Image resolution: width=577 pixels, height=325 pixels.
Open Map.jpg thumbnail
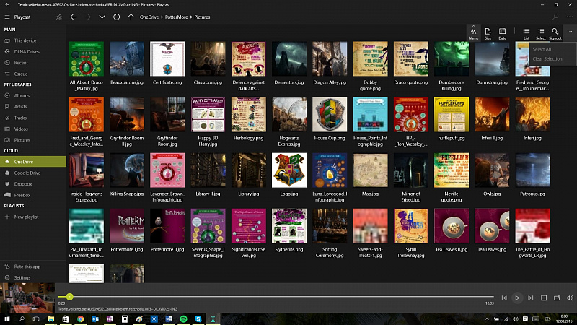370,170
